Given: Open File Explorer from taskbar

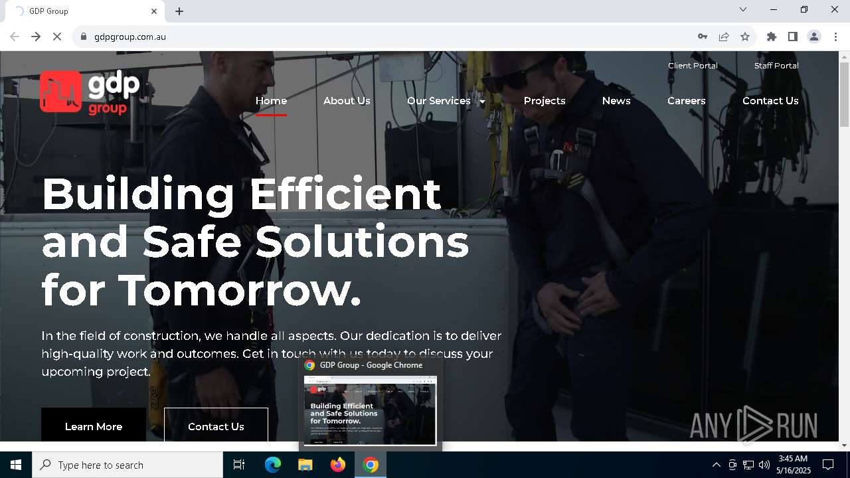Looking at the screenshot, I should point(305,465).
